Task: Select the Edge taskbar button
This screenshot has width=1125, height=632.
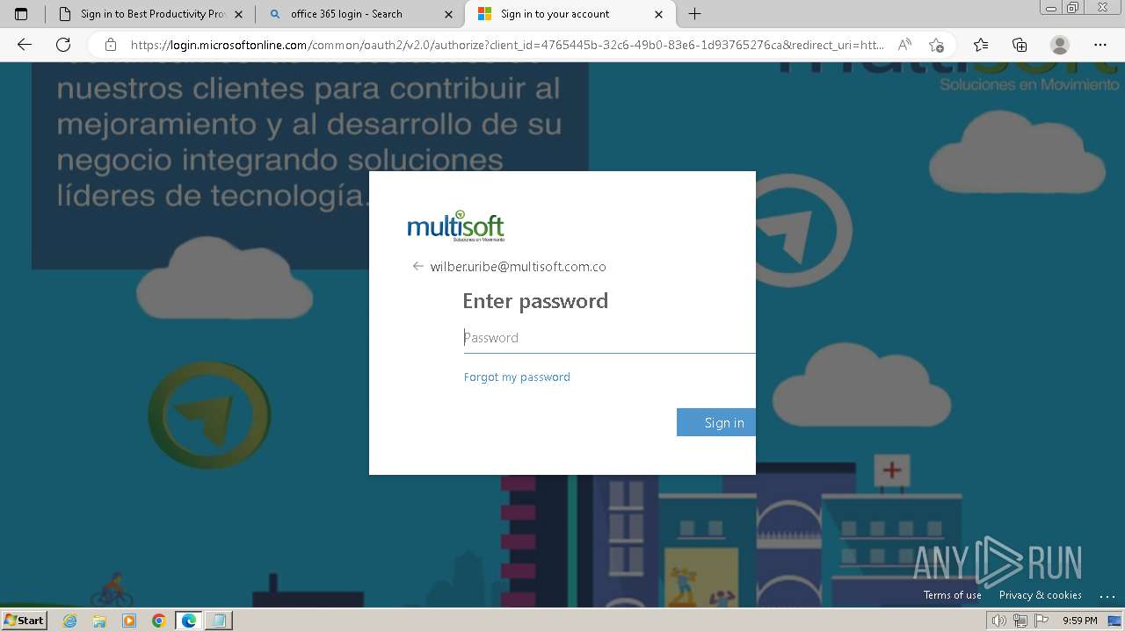Action: [x=189, y=621]
